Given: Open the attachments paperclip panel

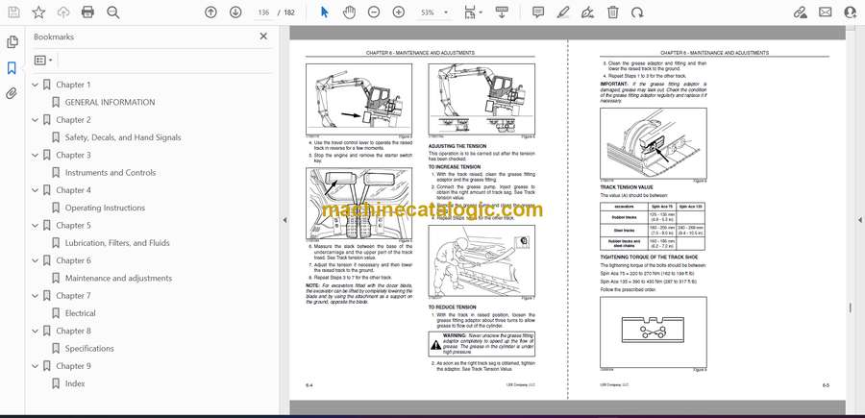Looking at the screenshot, I should 12,93.
